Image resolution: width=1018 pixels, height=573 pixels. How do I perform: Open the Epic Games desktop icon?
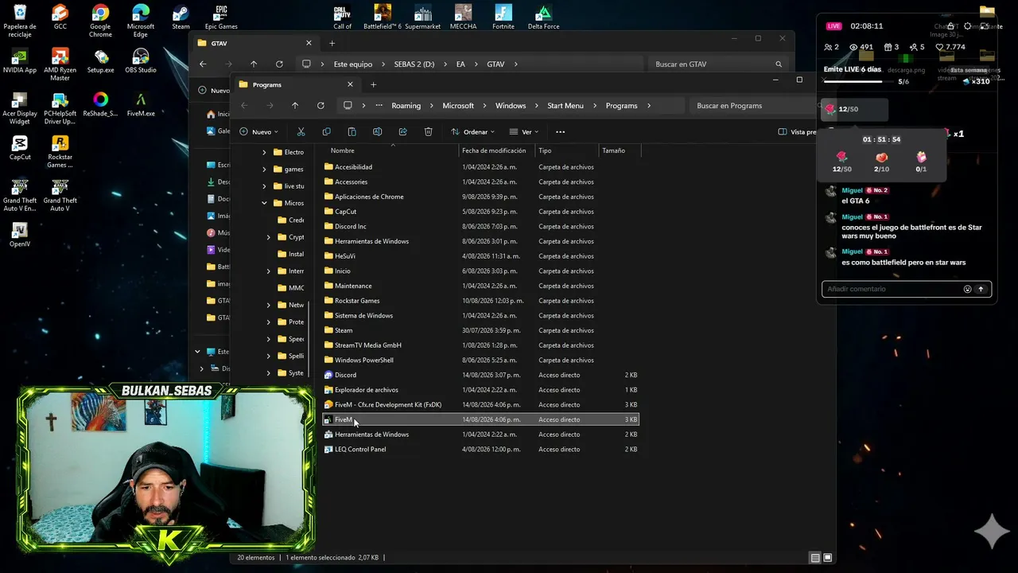221,18
